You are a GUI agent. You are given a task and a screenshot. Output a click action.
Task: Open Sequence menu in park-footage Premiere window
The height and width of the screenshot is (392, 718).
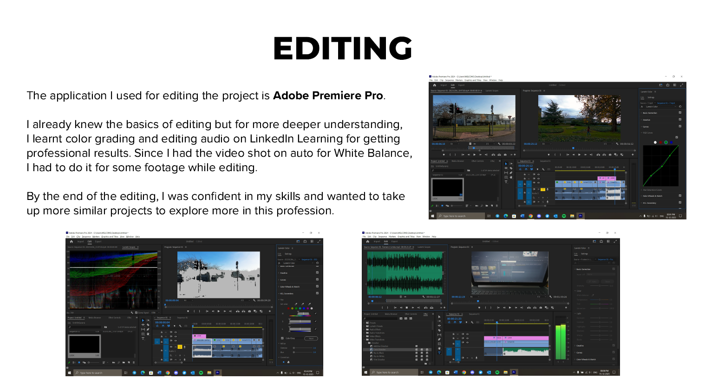(x=450, y=80)
